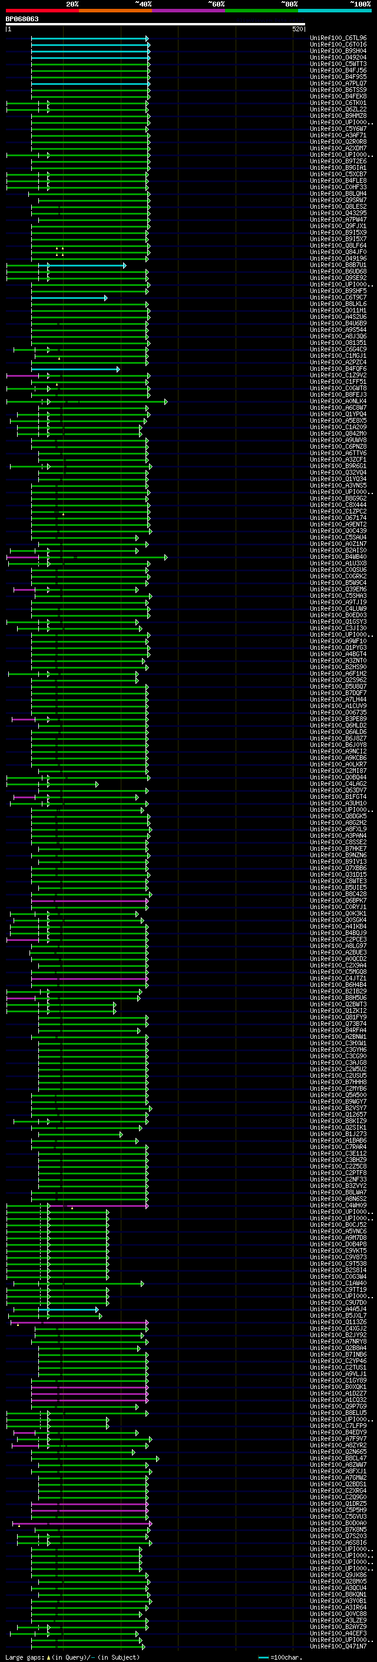The image size is (377, 1662).
Task: Select hit label UniRef100_B1FGT4
Action: point(338,797)
